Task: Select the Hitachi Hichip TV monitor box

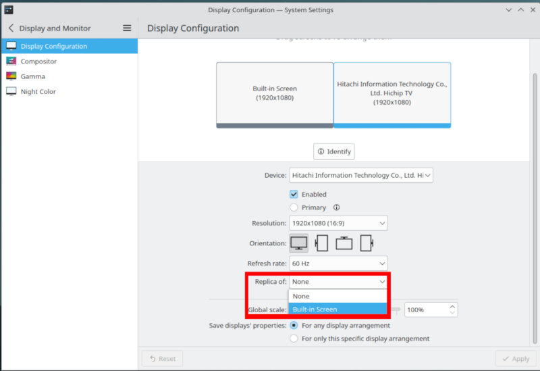Action: coord(392,95)
